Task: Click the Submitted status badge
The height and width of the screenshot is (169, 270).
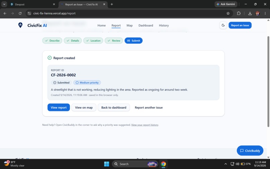Action: [x=61, y=82]
